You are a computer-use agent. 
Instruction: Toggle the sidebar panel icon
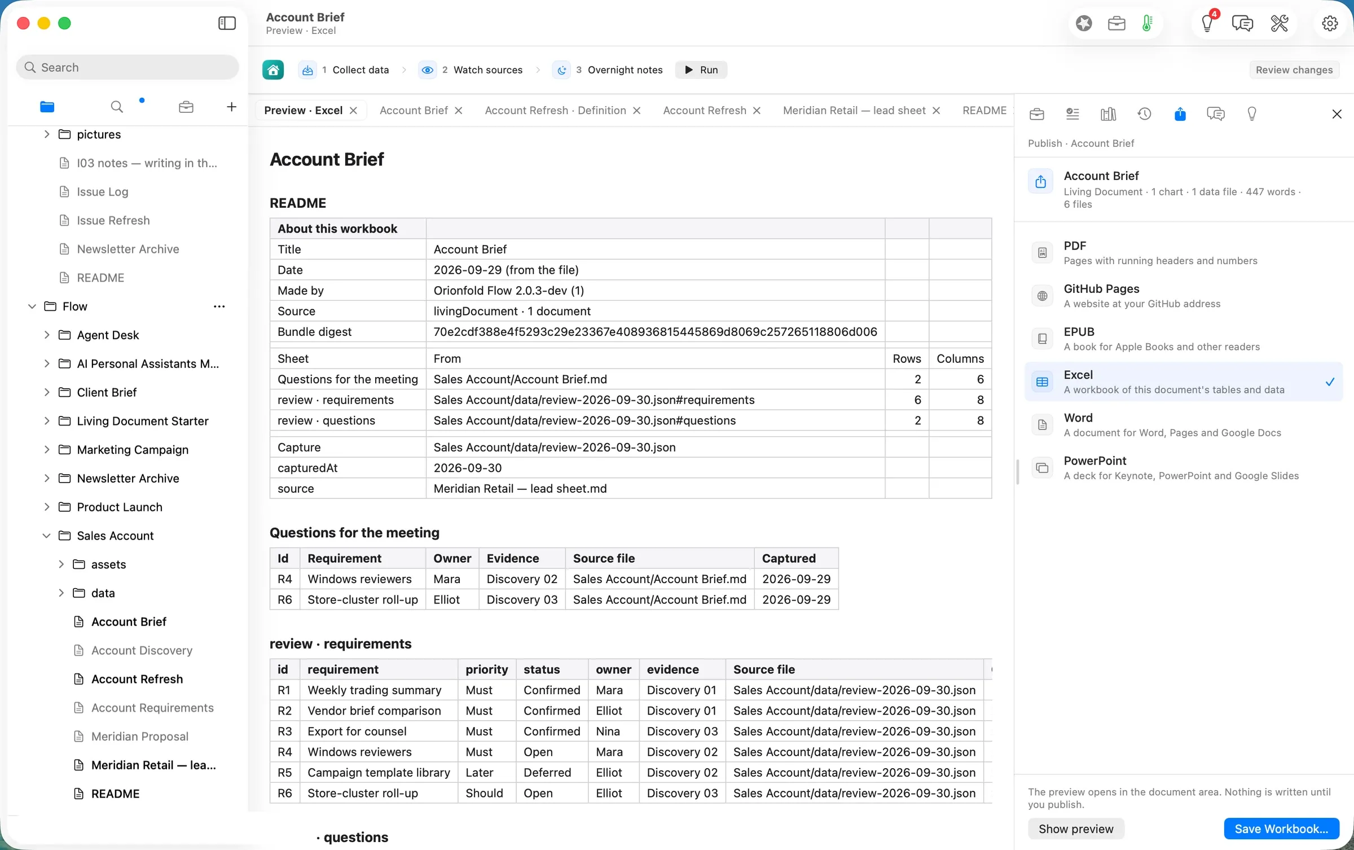coord(227,23)
